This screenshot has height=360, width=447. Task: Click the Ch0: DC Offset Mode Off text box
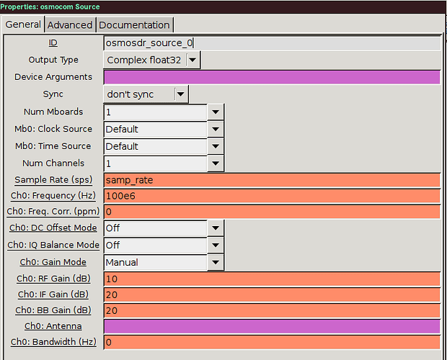155,228
